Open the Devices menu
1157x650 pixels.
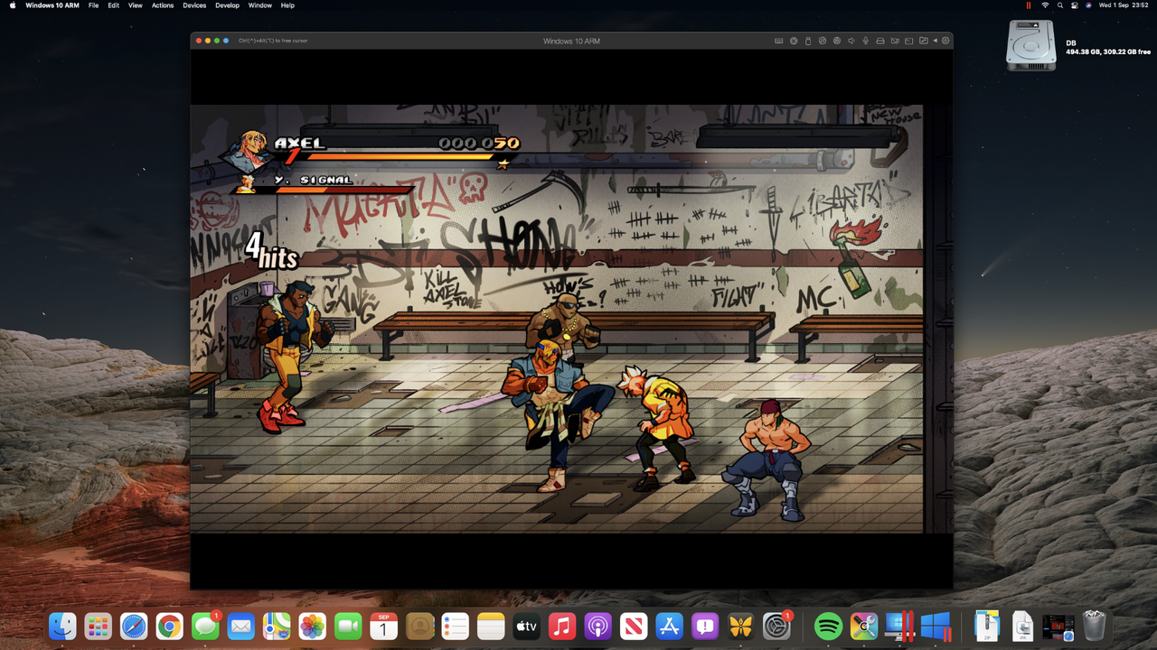[194, 5]
